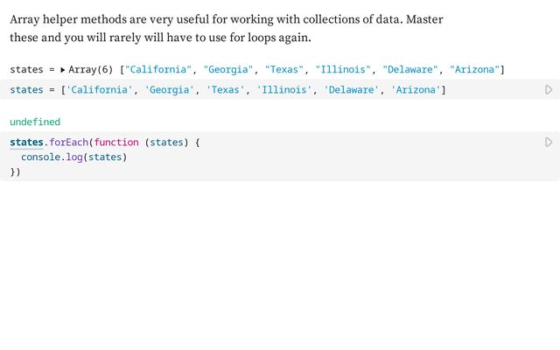Run the states array definition cell
Image resolution: width=560 pixels, height=350 pixels.
[549, 89]
